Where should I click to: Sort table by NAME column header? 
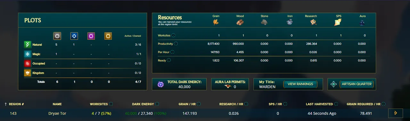coord(57,104)
